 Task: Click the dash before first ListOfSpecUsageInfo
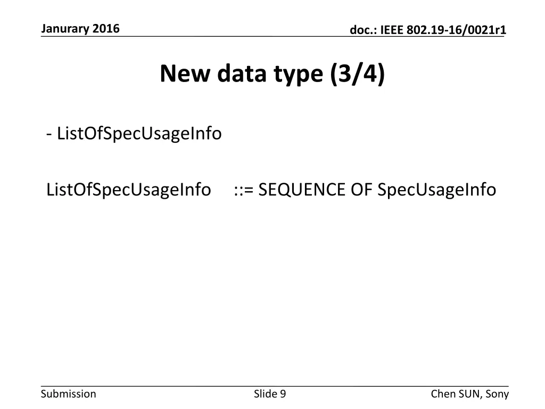coord(49,133)
